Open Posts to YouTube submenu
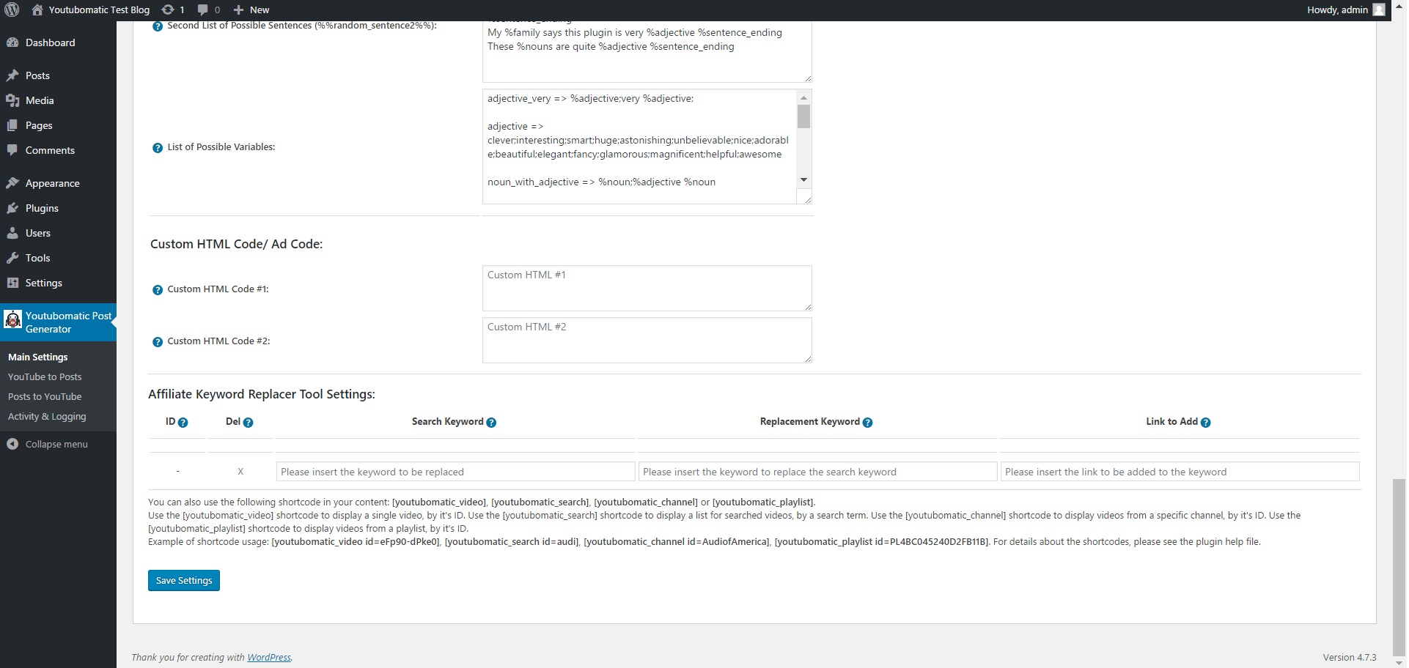1409x668 pixels. 45,397
